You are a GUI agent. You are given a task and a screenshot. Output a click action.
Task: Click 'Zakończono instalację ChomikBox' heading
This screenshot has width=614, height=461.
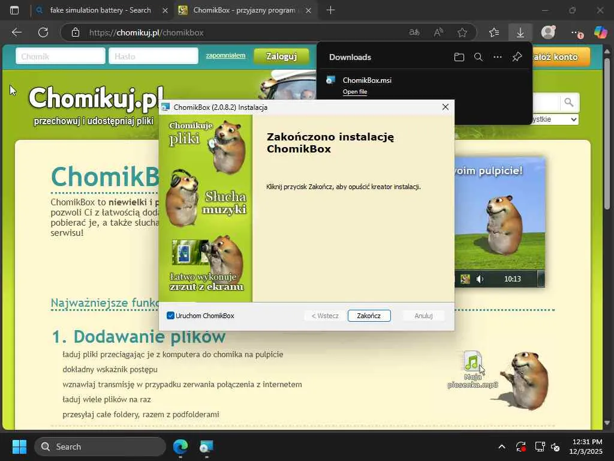330,143
